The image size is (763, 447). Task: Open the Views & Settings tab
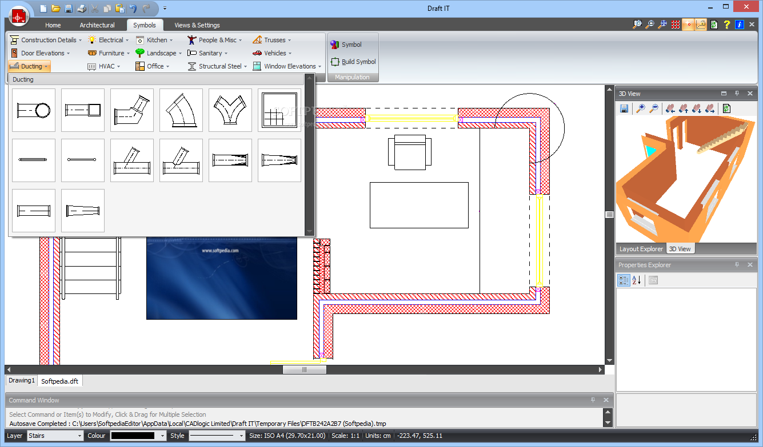pyautogui.click(x=197, y=25)
